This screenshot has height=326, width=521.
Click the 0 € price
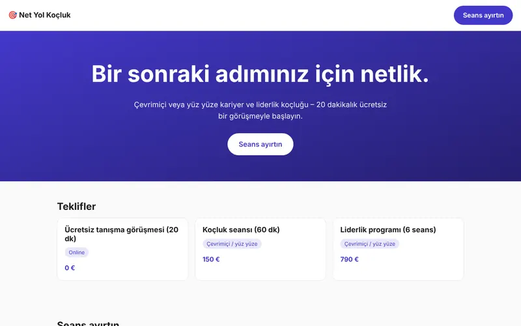coord(70,268)
